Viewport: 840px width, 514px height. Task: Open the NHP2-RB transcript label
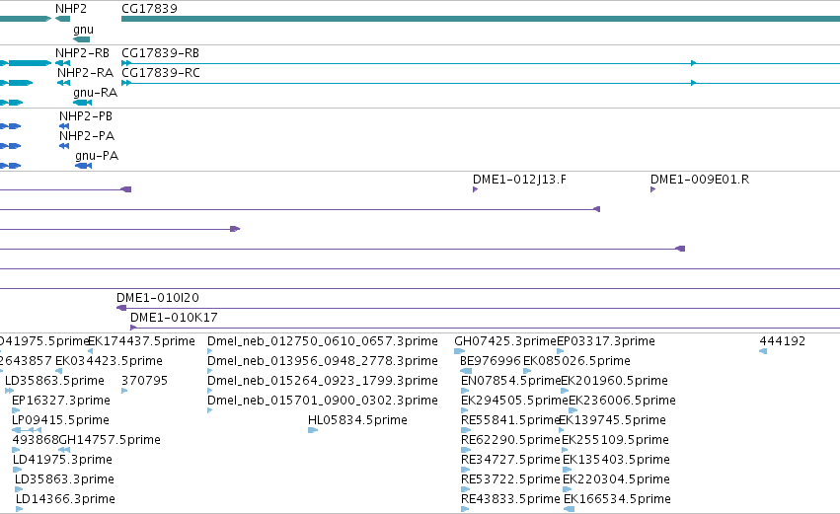coord(82,53)
